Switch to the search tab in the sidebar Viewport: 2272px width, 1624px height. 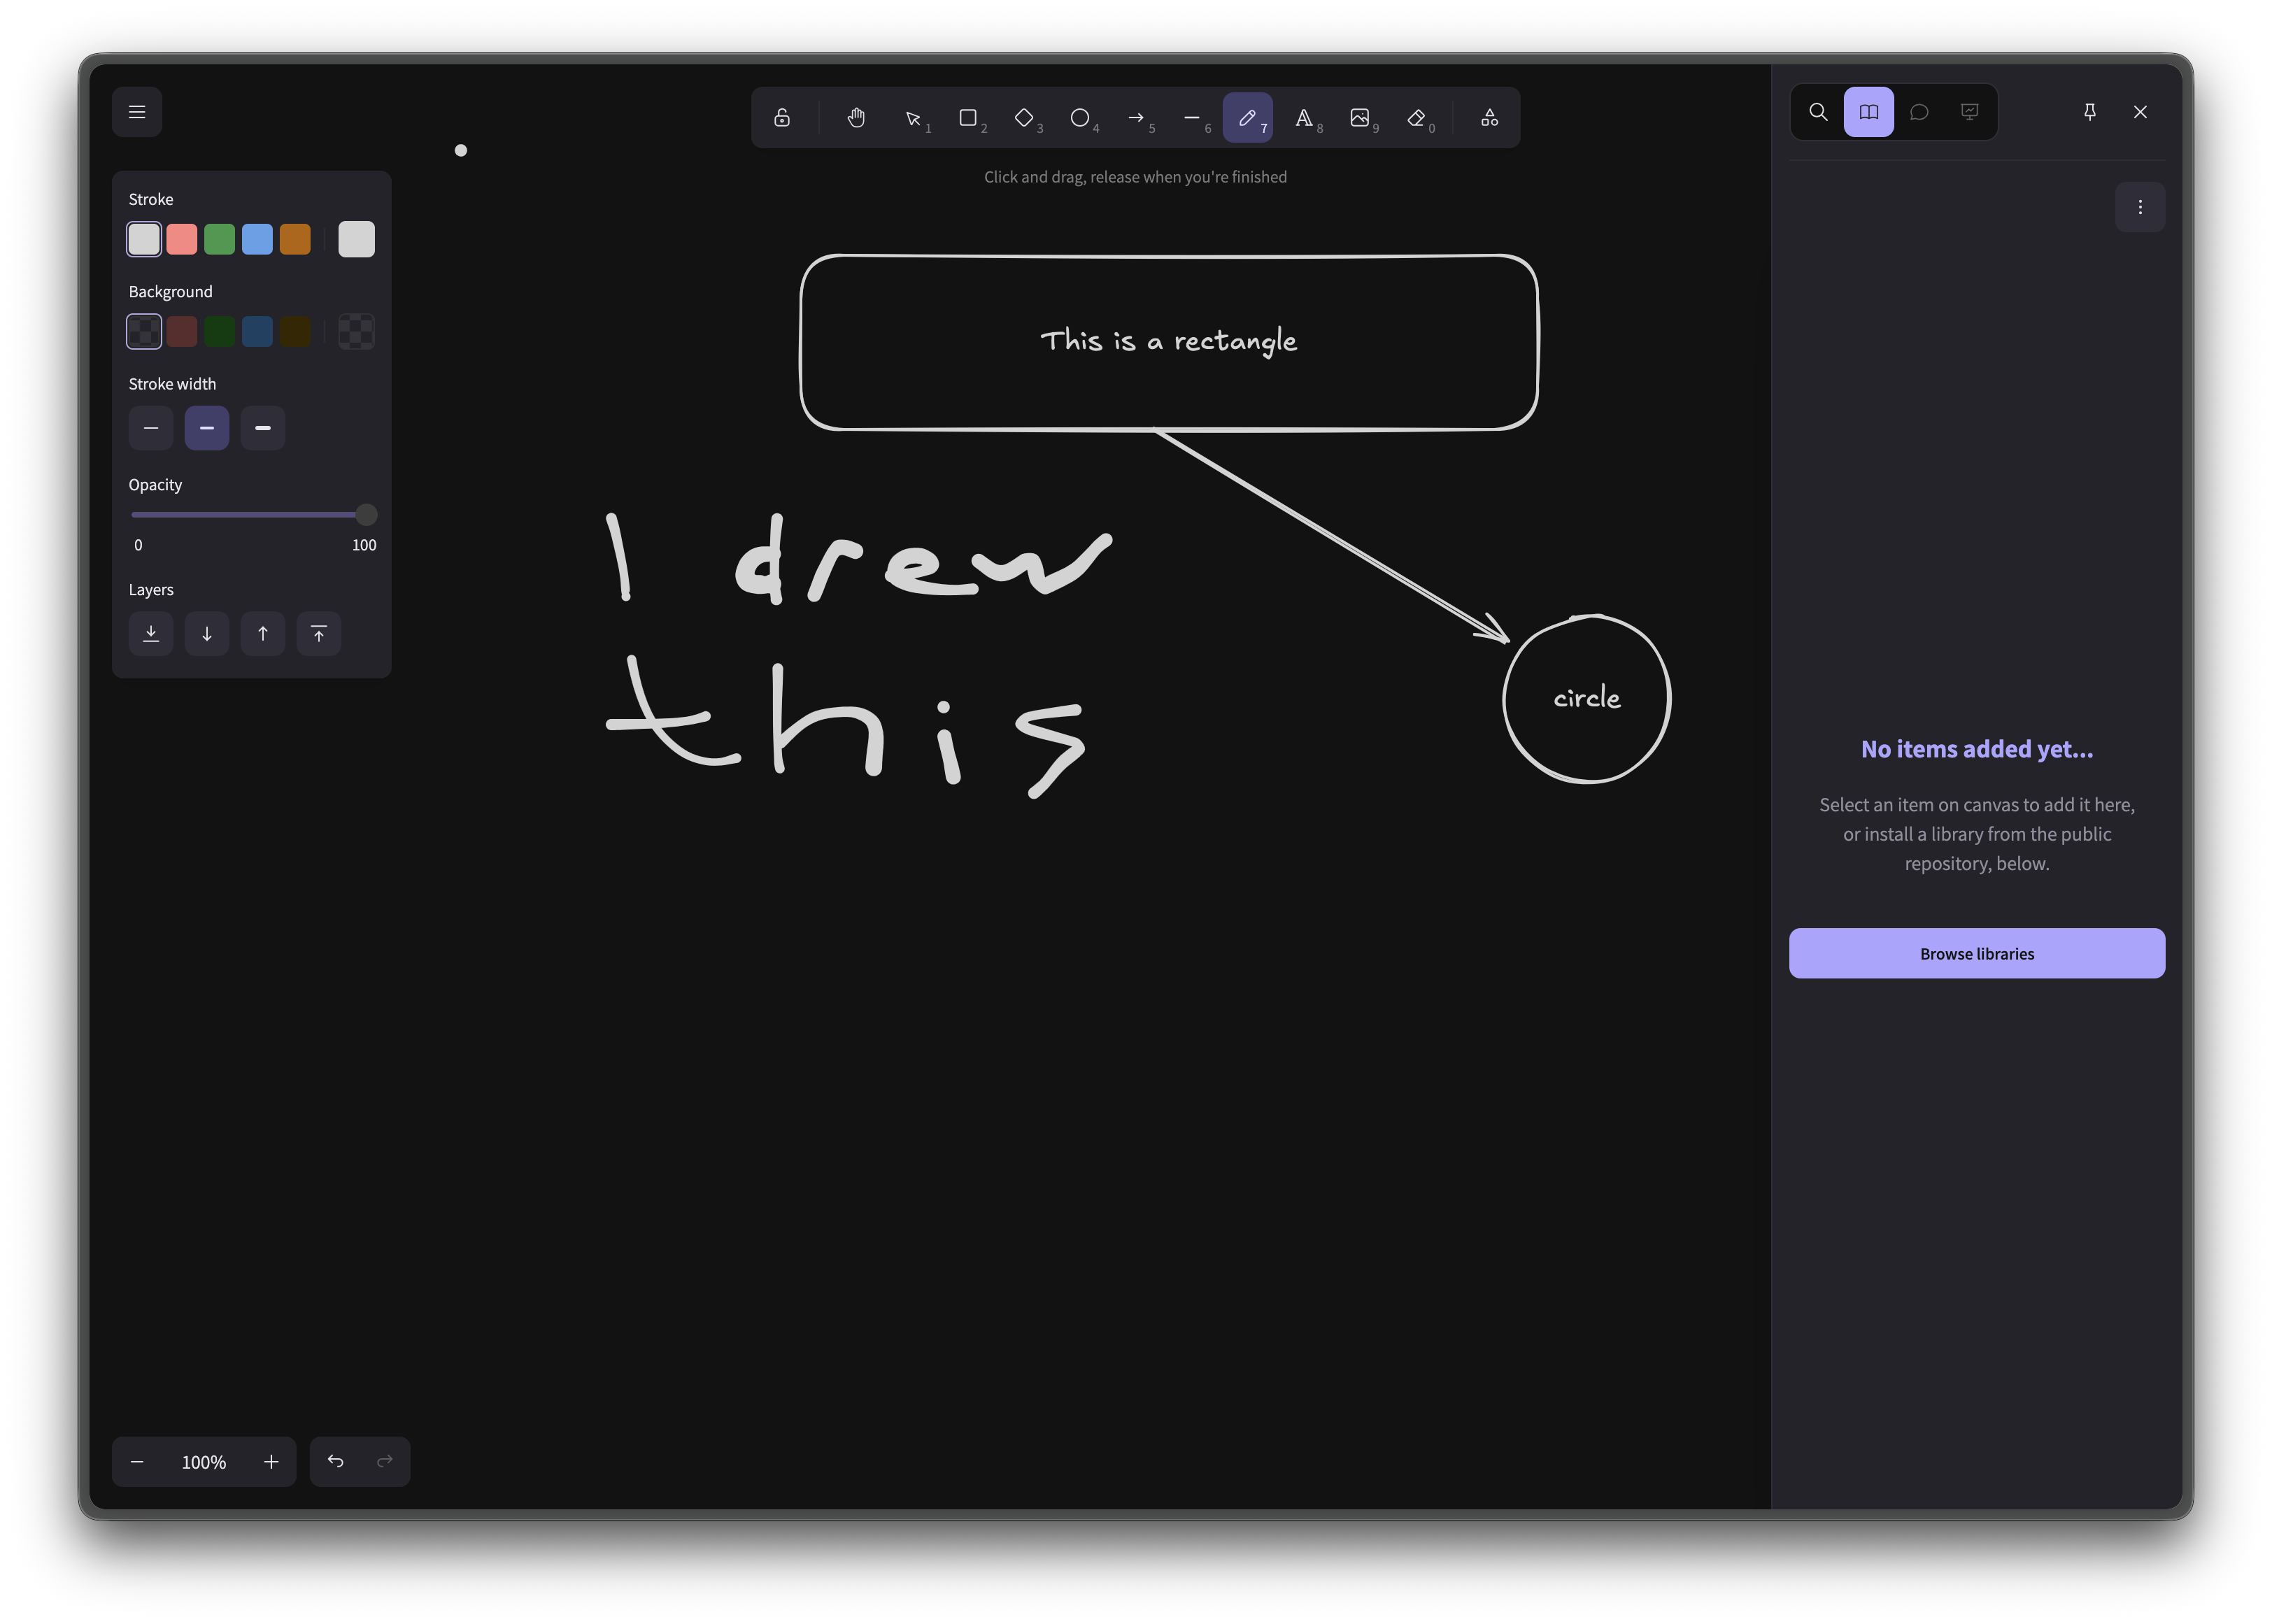pyautogui.click(x=1818, y=111)
